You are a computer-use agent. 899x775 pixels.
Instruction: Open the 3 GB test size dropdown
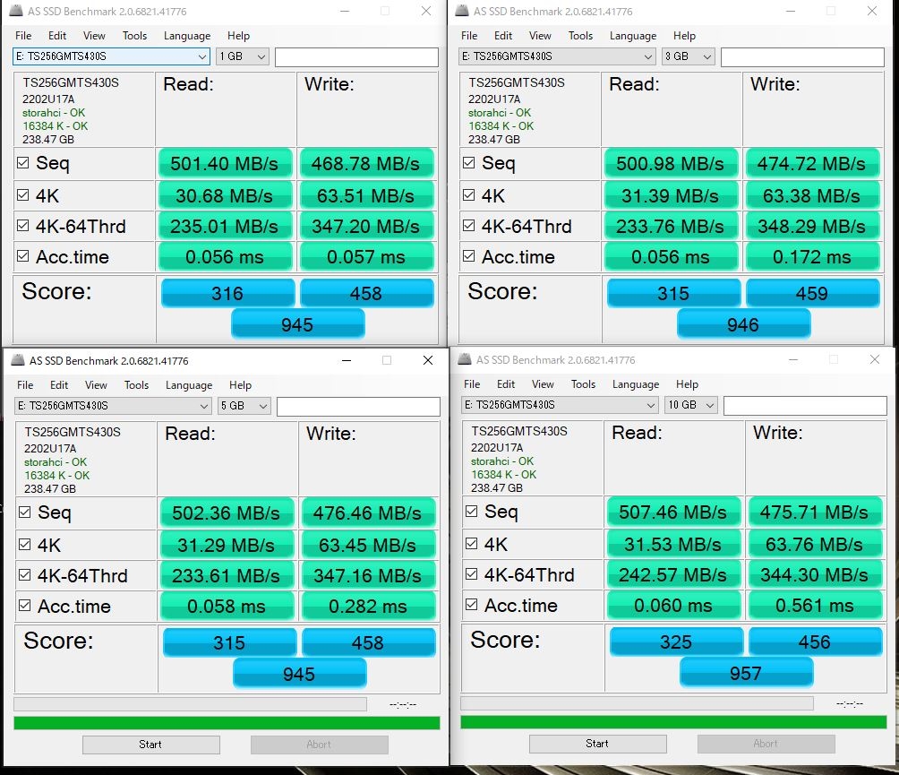click(x=688, y=56)
